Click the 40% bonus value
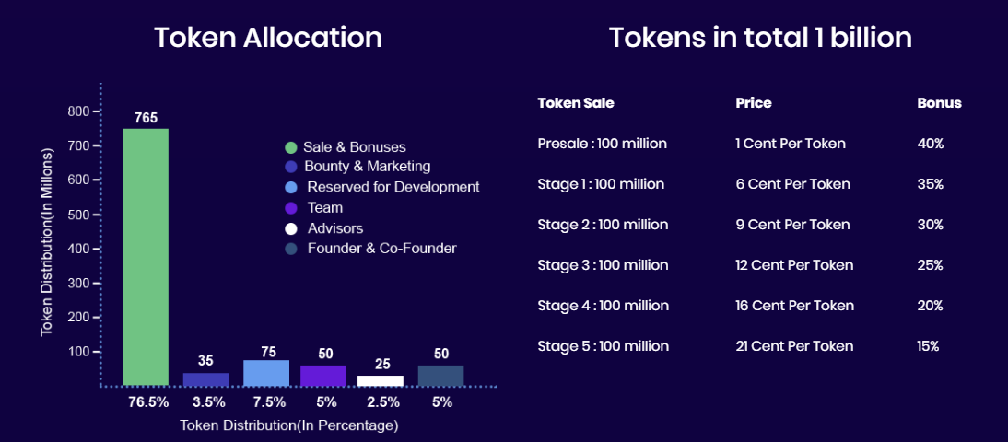This screenshot has height=442, width=1008. click(930, 144)
